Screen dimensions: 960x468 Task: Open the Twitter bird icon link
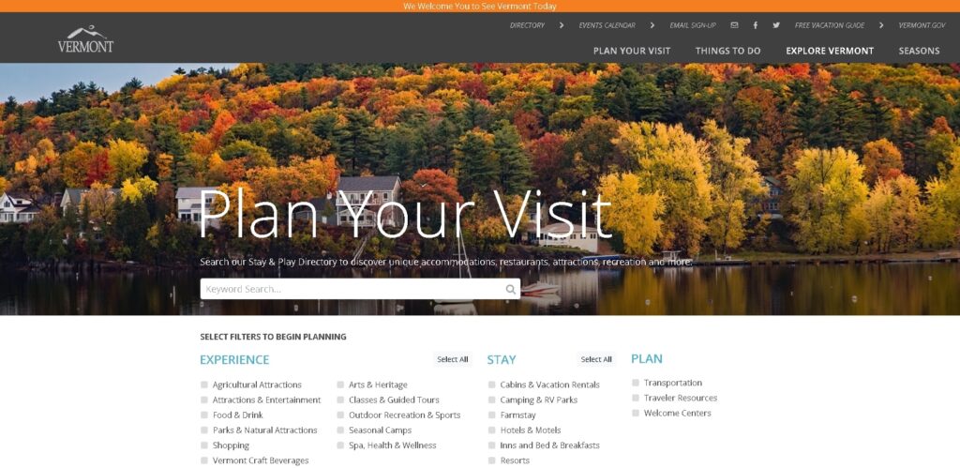[776, 25]
